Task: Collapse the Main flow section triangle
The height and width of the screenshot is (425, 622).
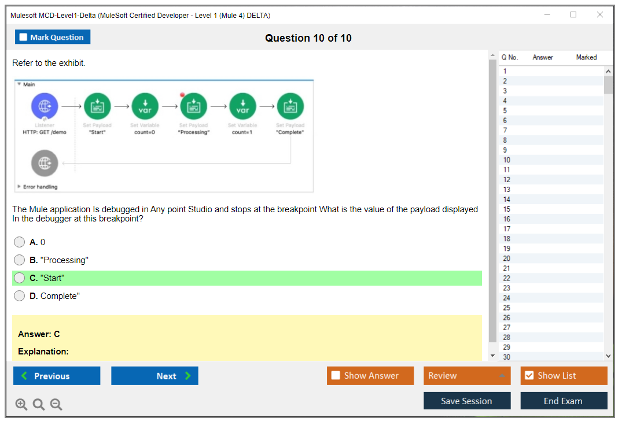Action: tap(19, 84)
